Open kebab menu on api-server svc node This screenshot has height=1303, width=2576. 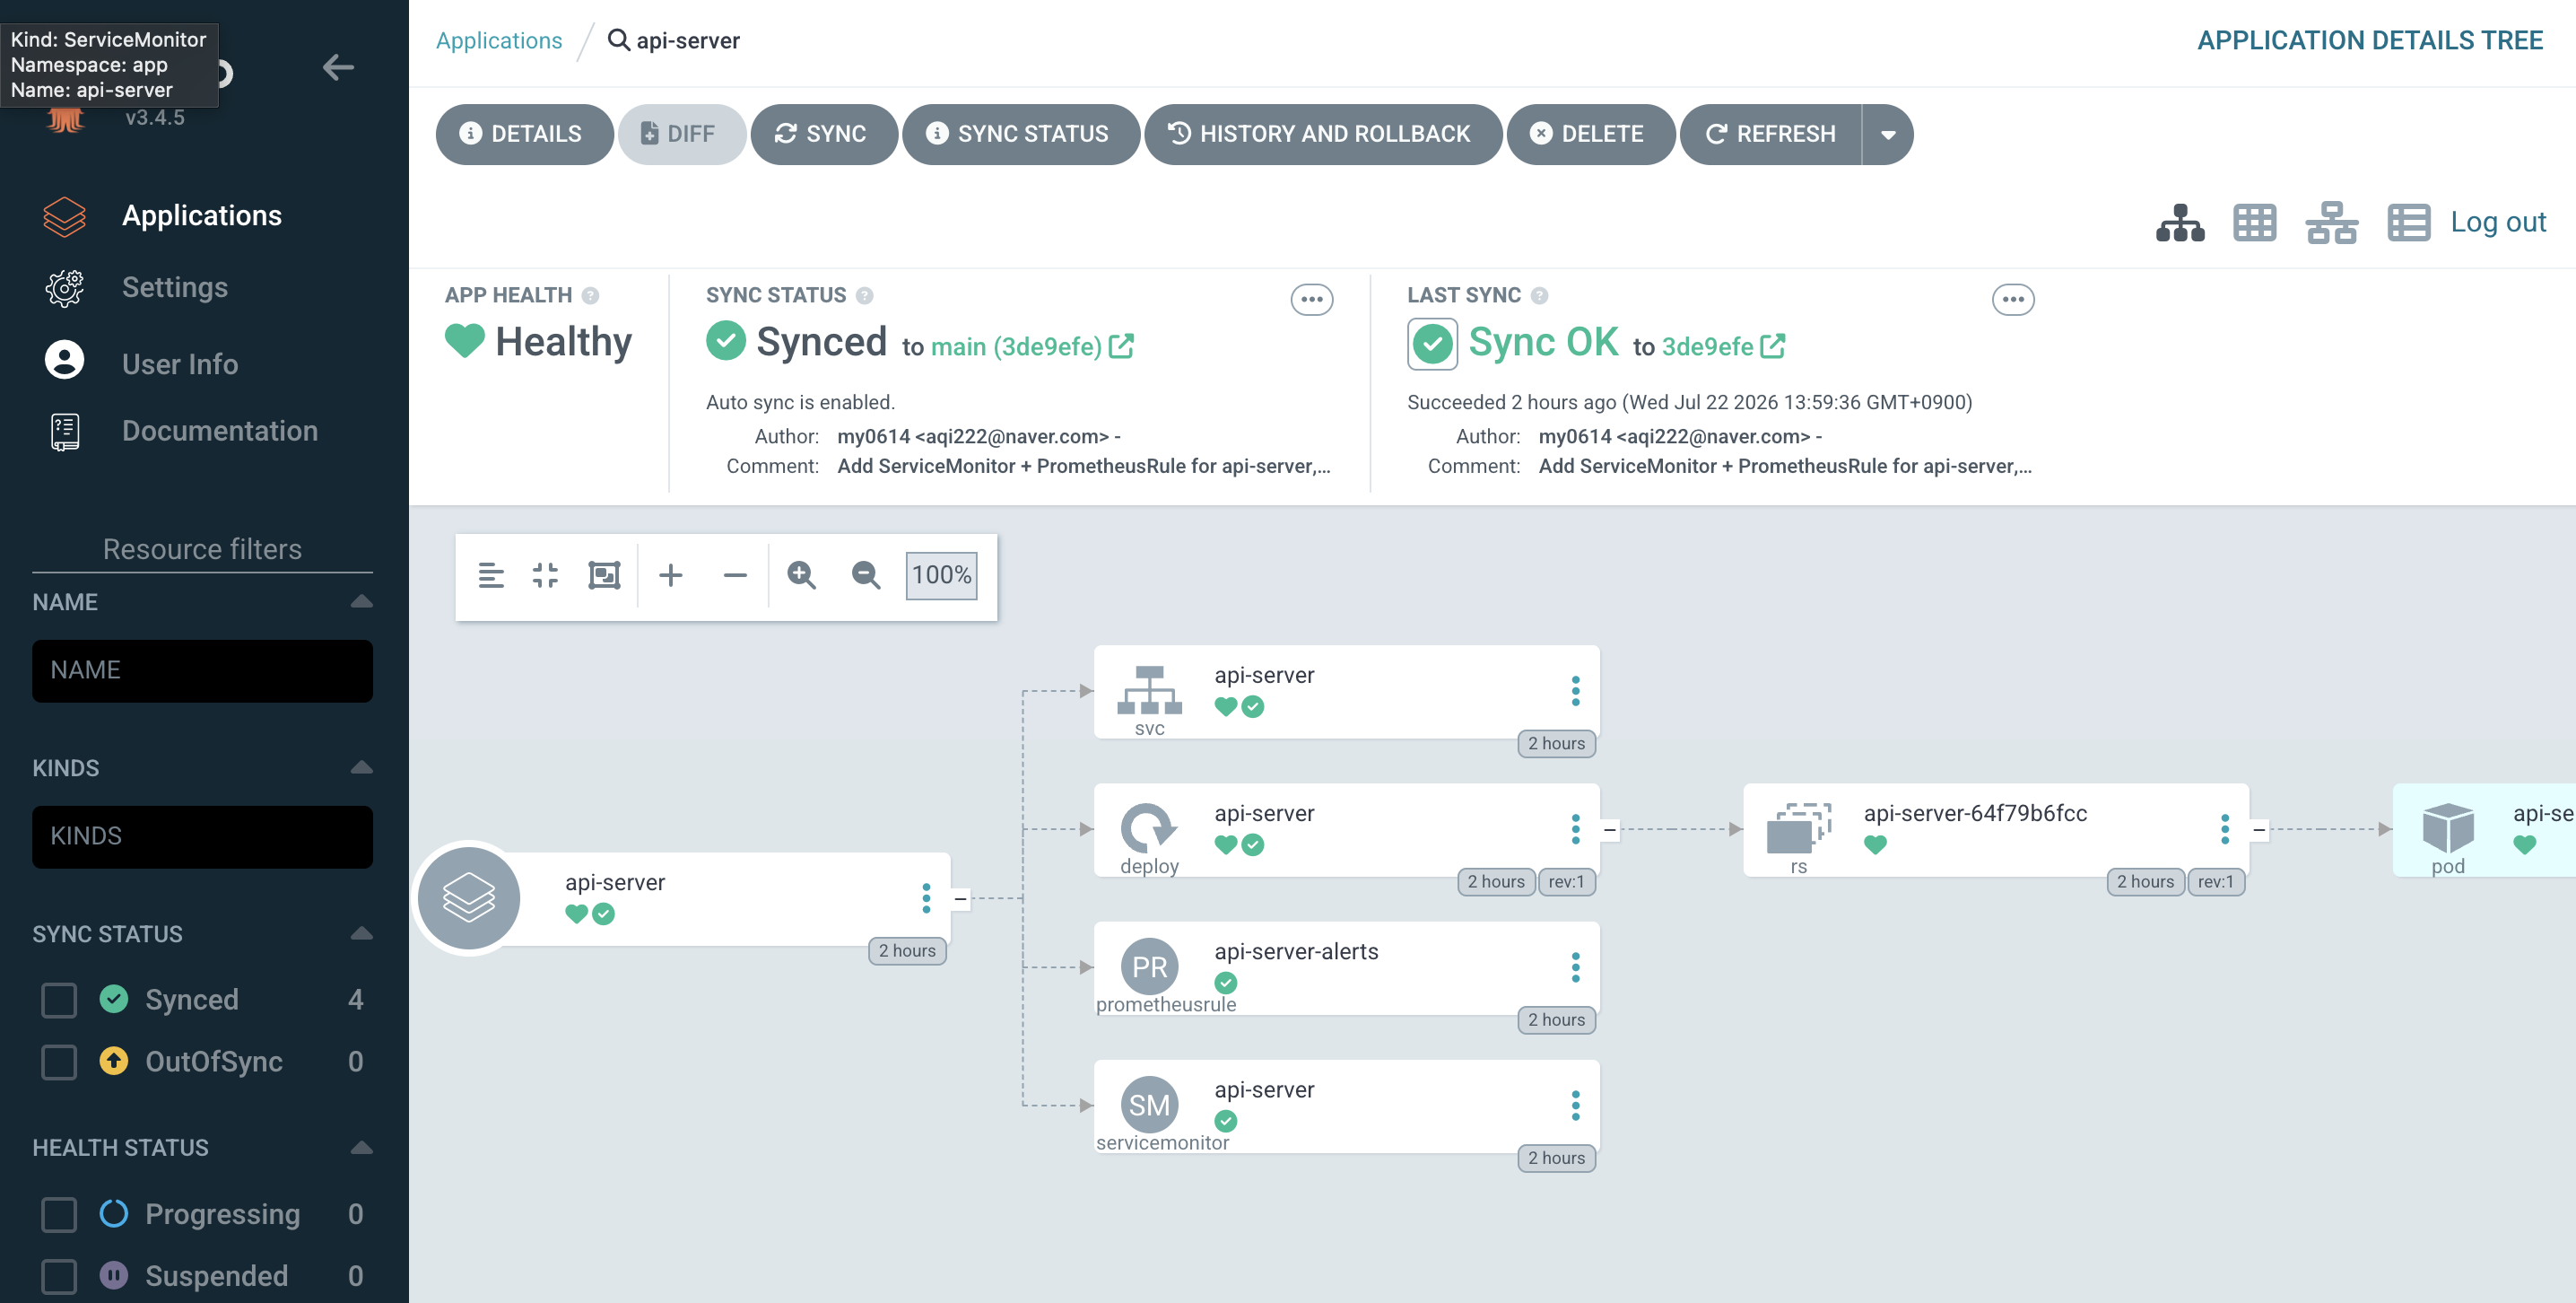tap(1575, 690)
